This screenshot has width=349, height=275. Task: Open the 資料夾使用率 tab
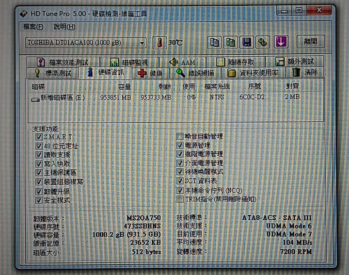[253, 73]
